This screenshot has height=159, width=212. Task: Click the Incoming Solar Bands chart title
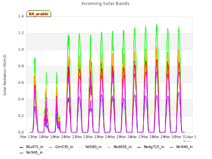click(x=105, y=4)
